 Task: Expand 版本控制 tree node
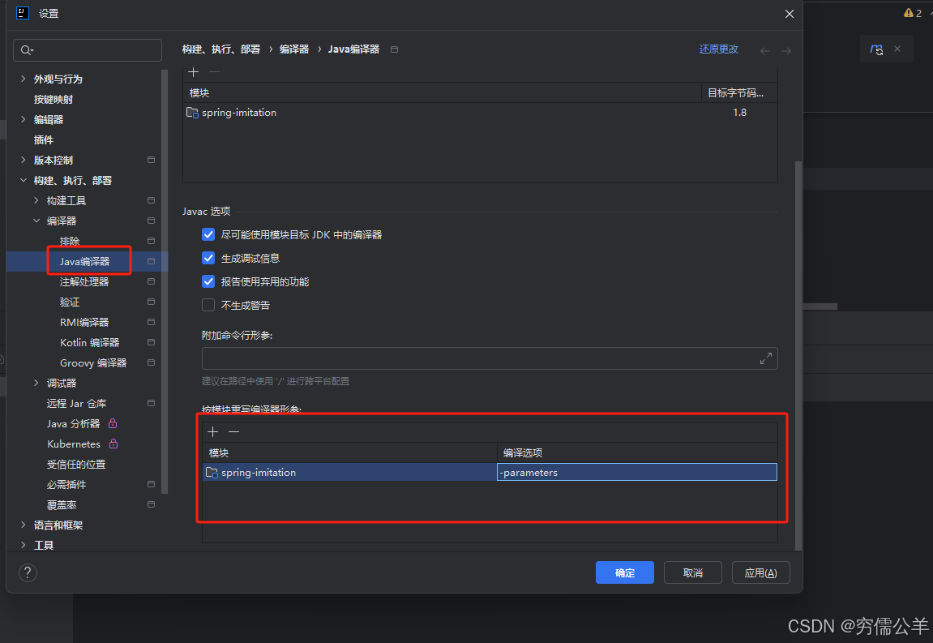(x=24, y=160)
